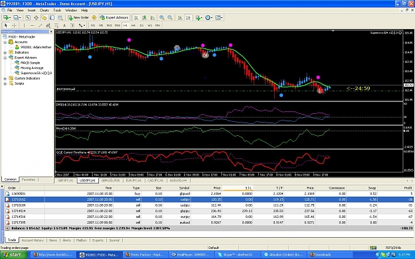Screen dimensions: 415x259
Task: Switch chart to bar chart
Action: (136, 17)
